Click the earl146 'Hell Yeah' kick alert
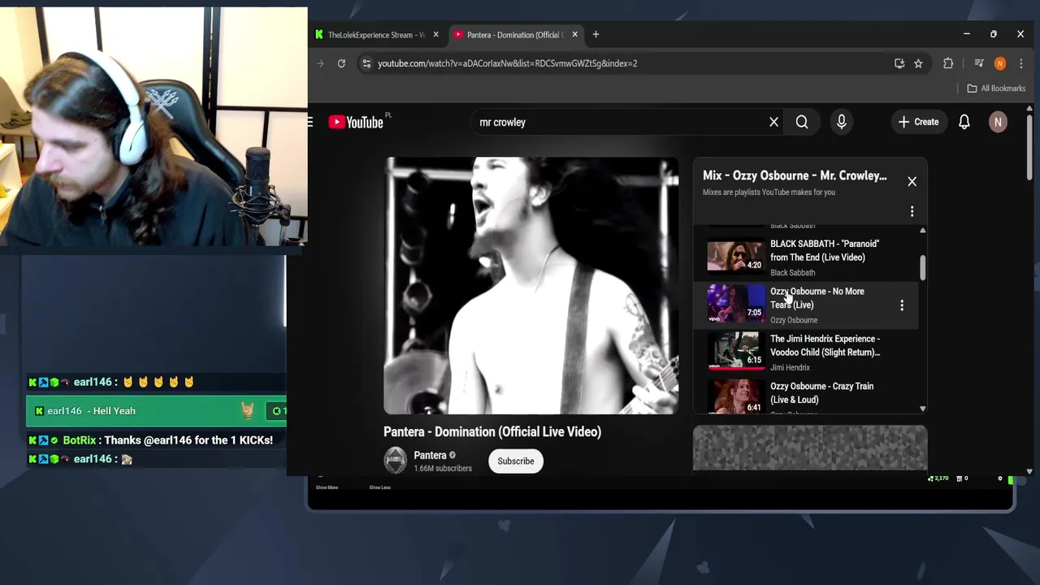The image size is (1040, 585). click(x=156, y=411)
